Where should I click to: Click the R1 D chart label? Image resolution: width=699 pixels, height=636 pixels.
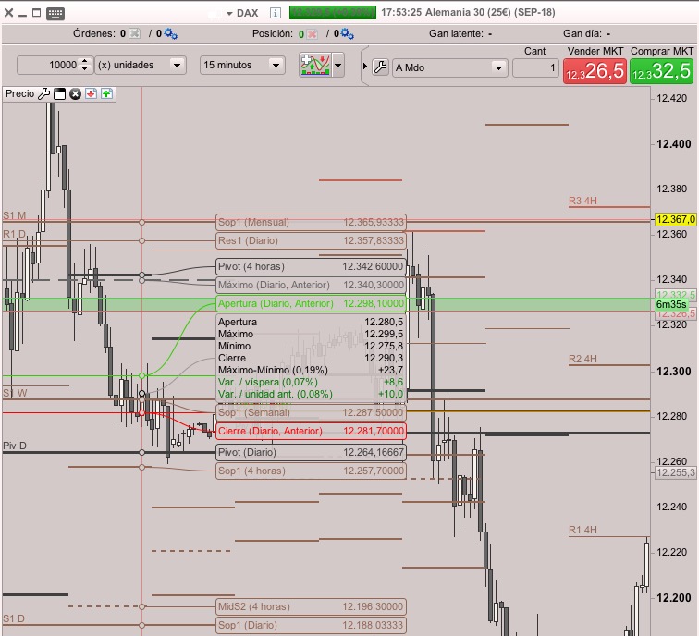pyautogui.click(x=14, y=234)
